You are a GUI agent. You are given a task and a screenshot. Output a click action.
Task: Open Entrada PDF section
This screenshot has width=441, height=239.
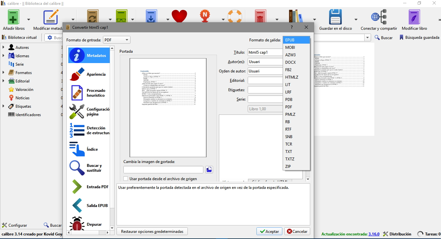pos(89,187)
